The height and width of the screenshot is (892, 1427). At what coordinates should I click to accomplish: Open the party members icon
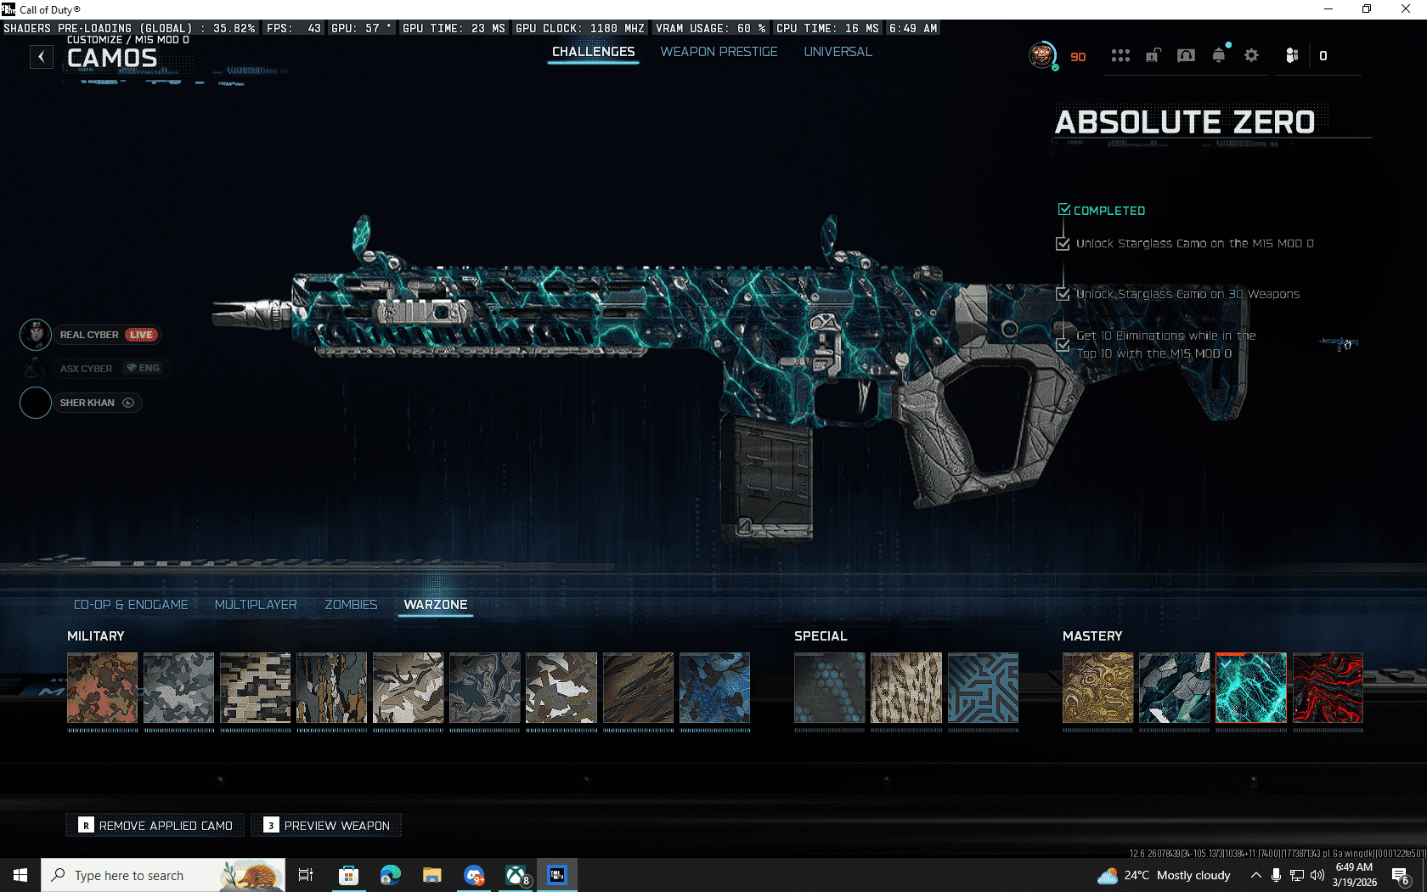pyautogui.click(x=1292, y=56)
